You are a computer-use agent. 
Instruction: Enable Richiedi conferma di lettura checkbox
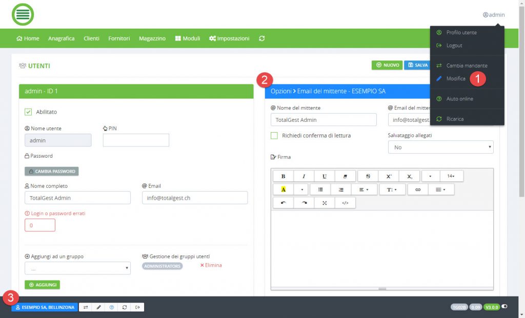pos(274,136)
